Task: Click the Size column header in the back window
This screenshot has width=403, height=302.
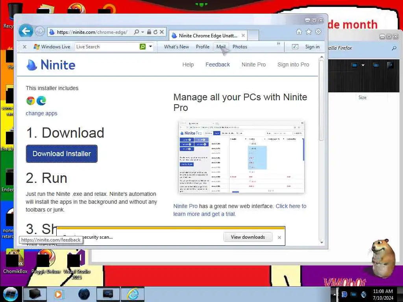Action: click(x=362, y=98)
